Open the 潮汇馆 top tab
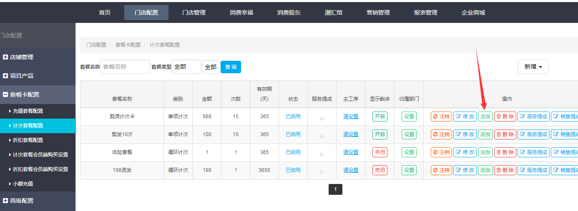578x211 pixels. tap(334, 12)
